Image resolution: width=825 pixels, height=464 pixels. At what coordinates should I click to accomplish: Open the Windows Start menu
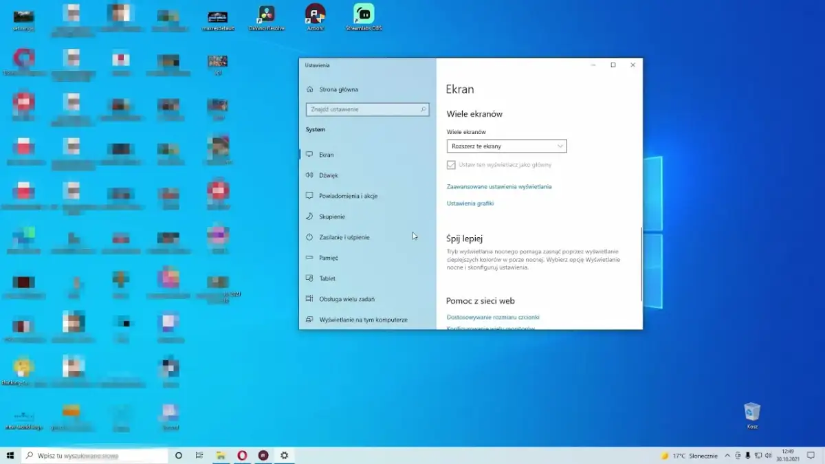click(x=10, y=455)
